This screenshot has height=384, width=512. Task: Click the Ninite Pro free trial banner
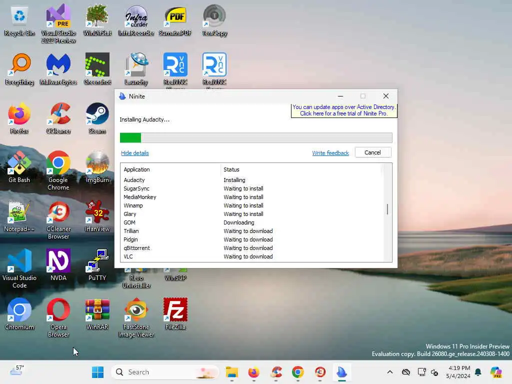[344, 110]
